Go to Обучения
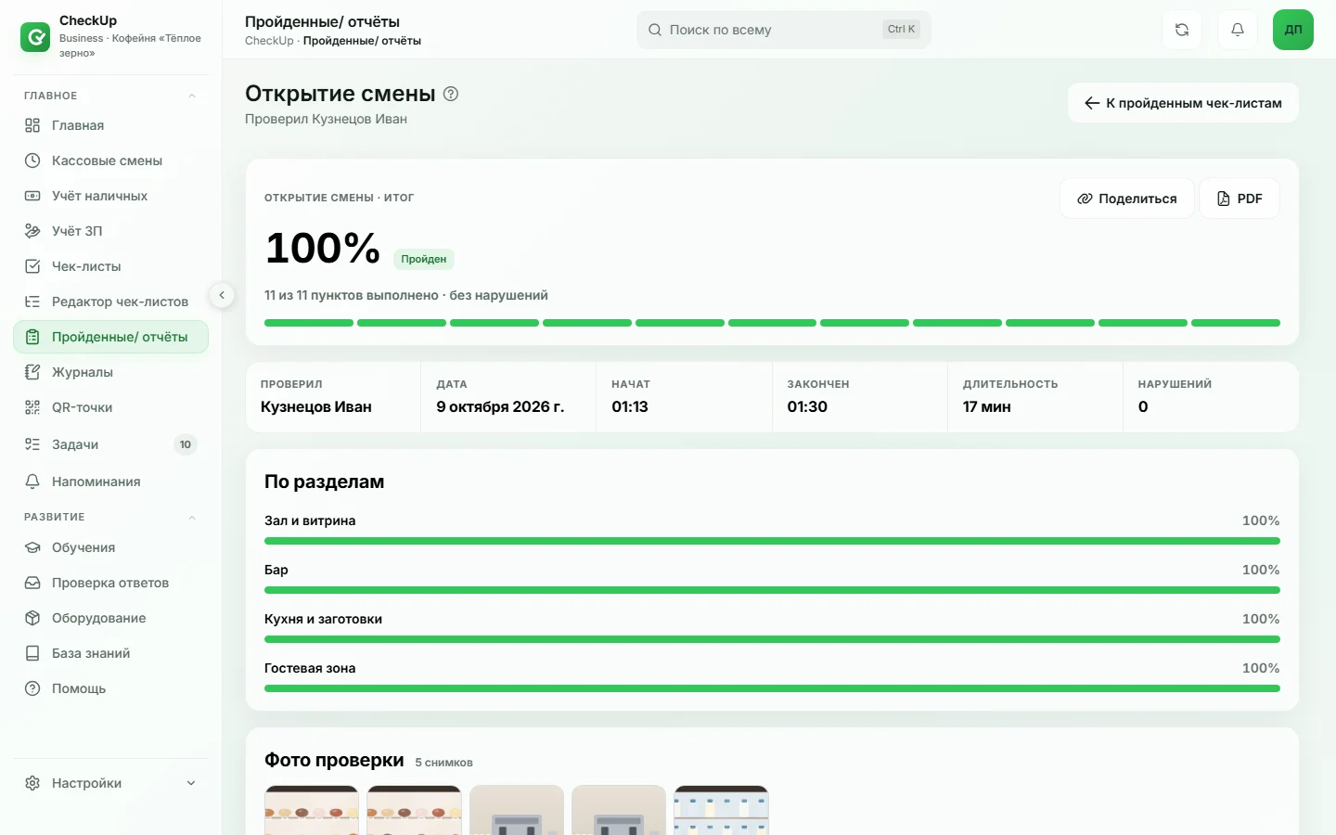1336x835 pixels. tap(110, 547)
